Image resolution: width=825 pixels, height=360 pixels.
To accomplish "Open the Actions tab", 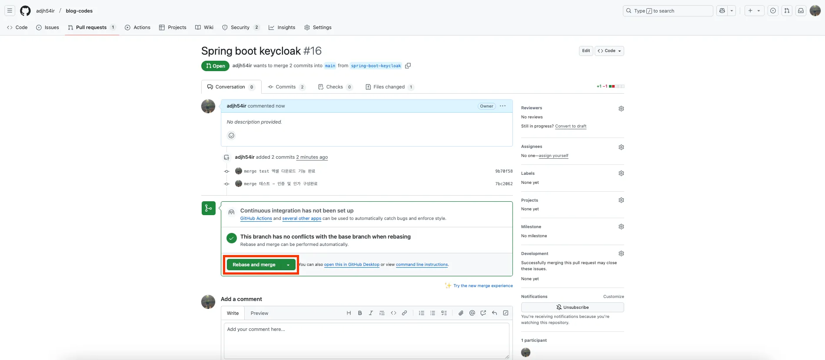I will 137,27.
